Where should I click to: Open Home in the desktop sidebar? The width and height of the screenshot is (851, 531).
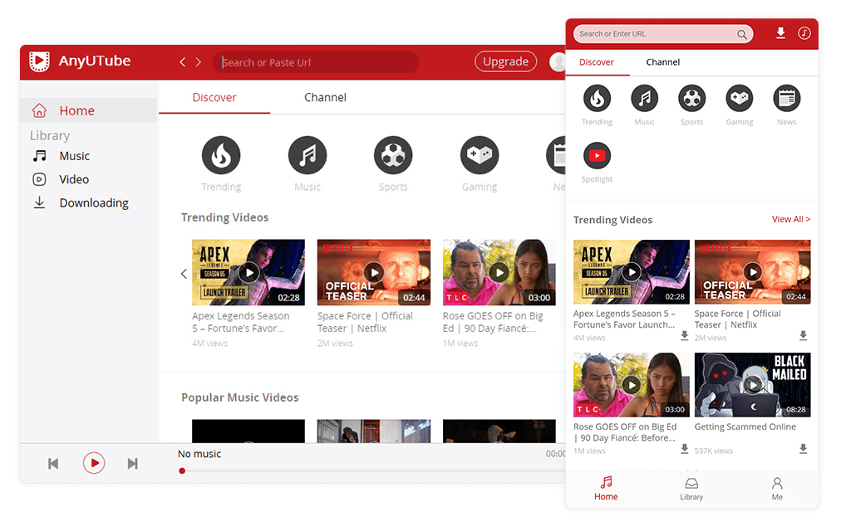point(89,110)
